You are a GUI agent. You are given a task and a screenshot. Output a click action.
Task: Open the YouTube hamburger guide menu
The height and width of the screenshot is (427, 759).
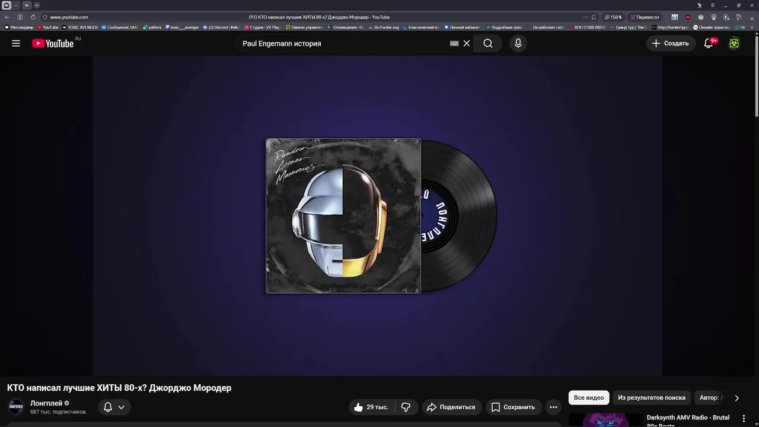click(x=16, y=43)
